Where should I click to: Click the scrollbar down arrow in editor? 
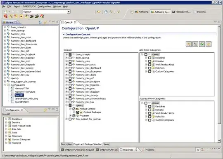(x=219, y=141)
